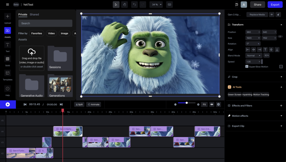Click the Speed value field
The width and height of the screenshot is (286, 162).
[253, 62]
